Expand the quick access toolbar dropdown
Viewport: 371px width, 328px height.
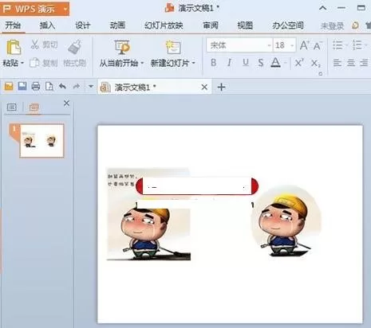click(91, 86)
